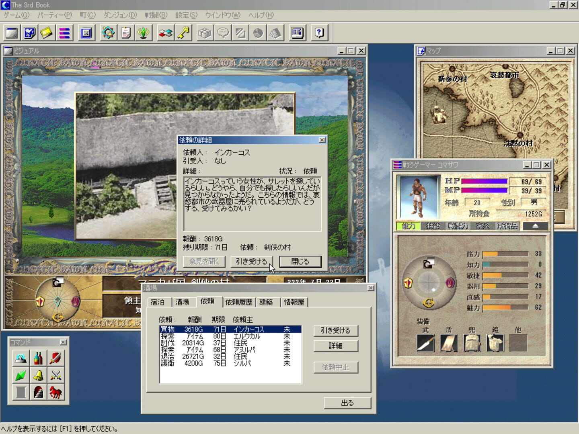Image resolution: width=579 pixels, height=434 pixels.
Task: Exit the tavern with 出る button
Action: (347, 403)
